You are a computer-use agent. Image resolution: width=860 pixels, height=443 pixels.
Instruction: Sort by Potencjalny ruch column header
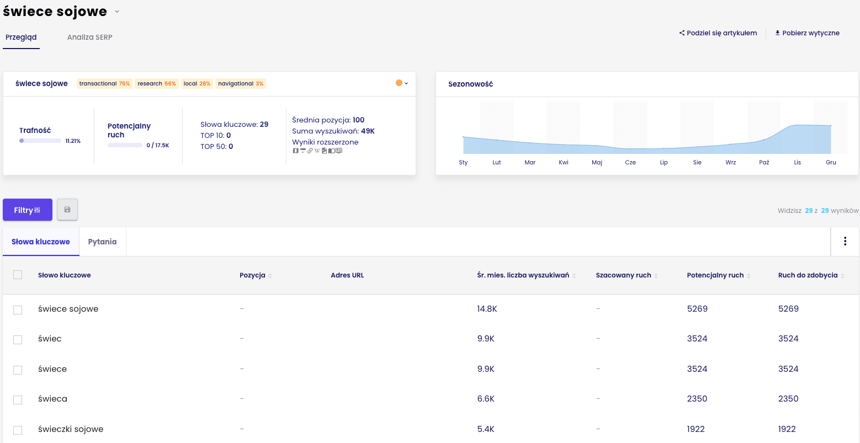point(719,275)
